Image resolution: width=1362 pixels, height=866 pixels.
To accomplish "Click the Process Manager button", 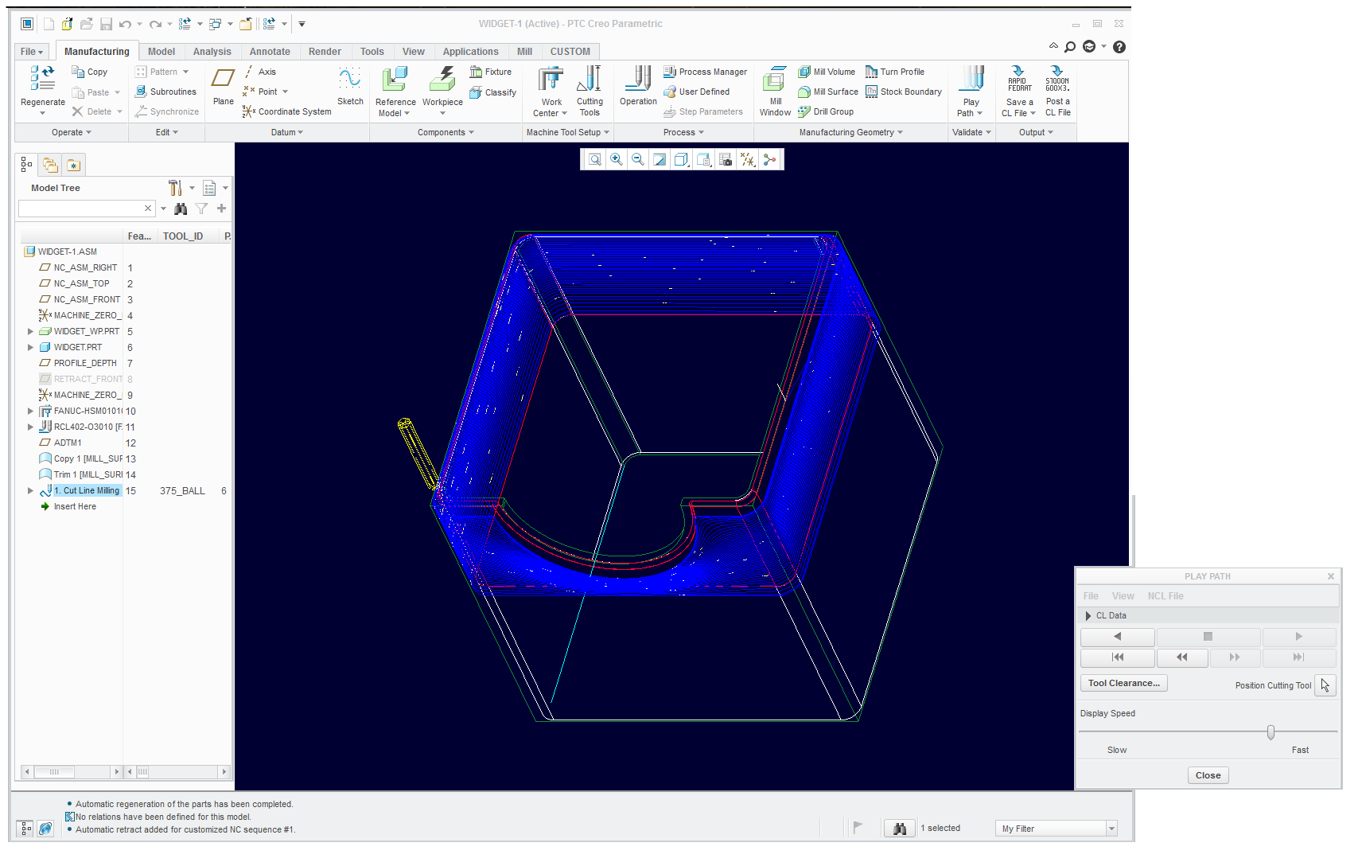I will [x=705, y=72].
